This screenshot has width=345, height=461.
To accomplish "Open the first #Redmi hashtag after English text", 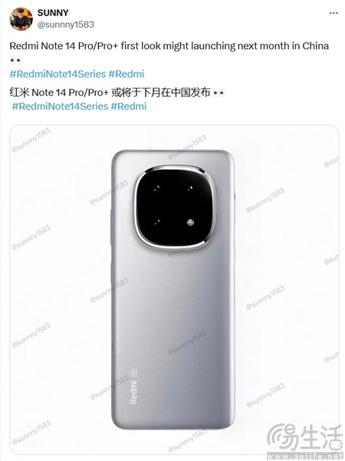I will pyautogui.click(x=127, y=74).
